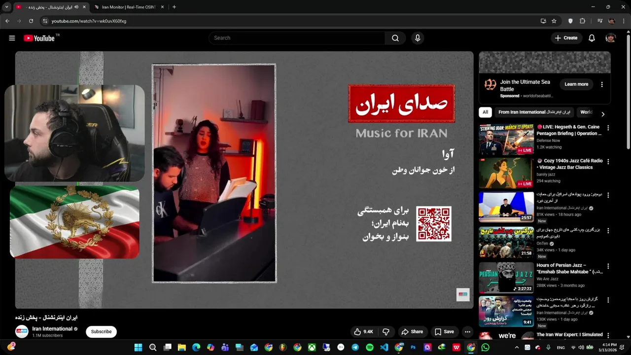Screen dimensions: 631x355
Task: Open the Defense Now channel link
Action: (x=548, y=141)
